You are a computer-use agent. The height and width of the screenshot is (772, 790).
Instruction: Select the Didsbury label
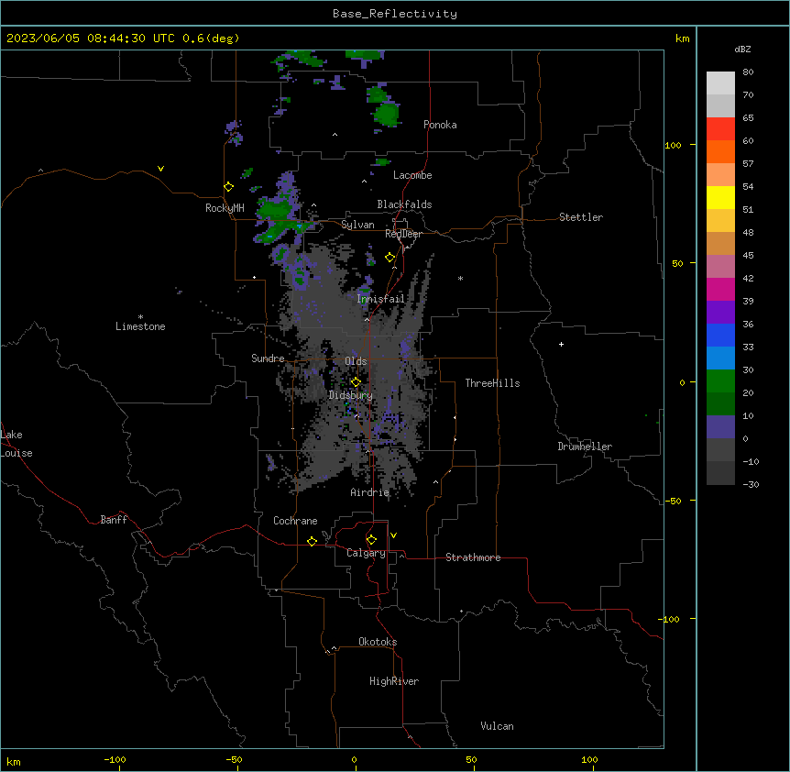[351, 395]
